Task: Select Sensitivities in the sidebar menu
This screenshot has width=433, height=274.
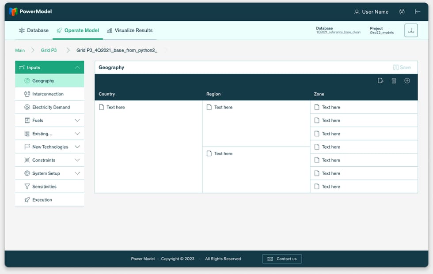Action: (49, 187)
